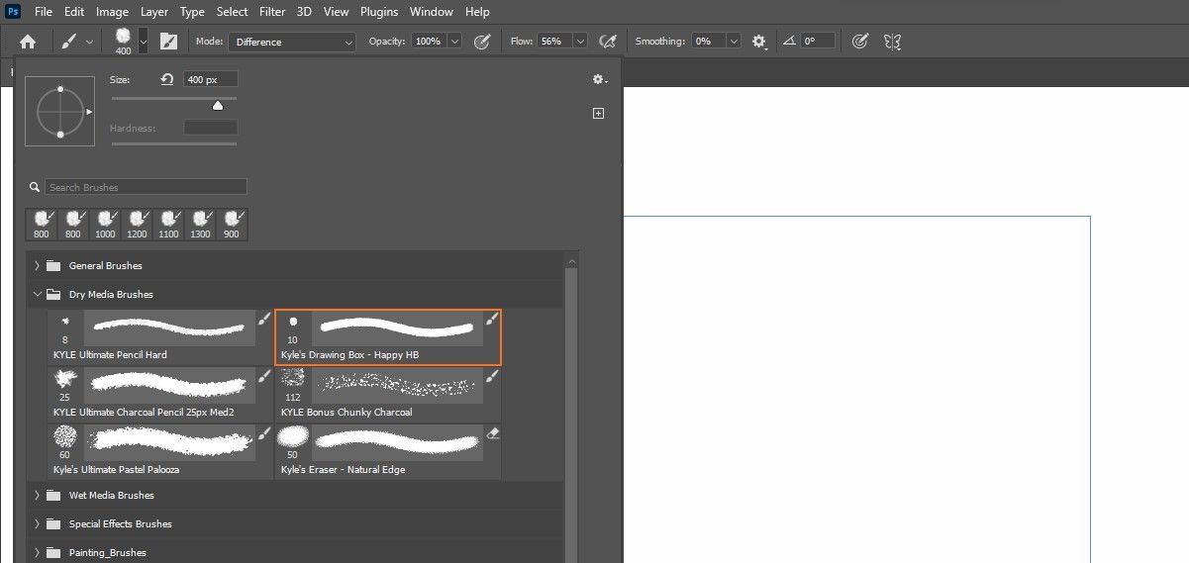This screenshot has height=563, width=1189.
Task: Click the brush angle icon
Action: [789, 42]
